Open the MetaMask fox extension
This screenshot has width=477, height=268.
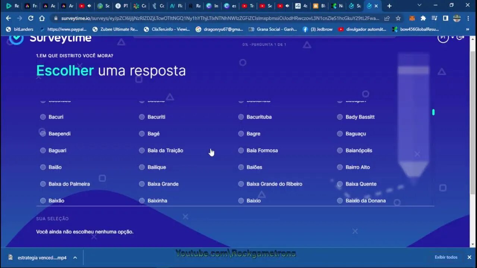412,18
